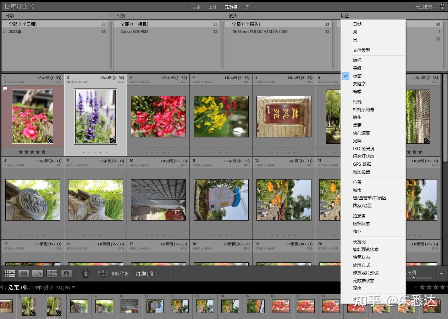
Task: Select the red flowers photo 3 thumbnail
Action: point(158,116)
